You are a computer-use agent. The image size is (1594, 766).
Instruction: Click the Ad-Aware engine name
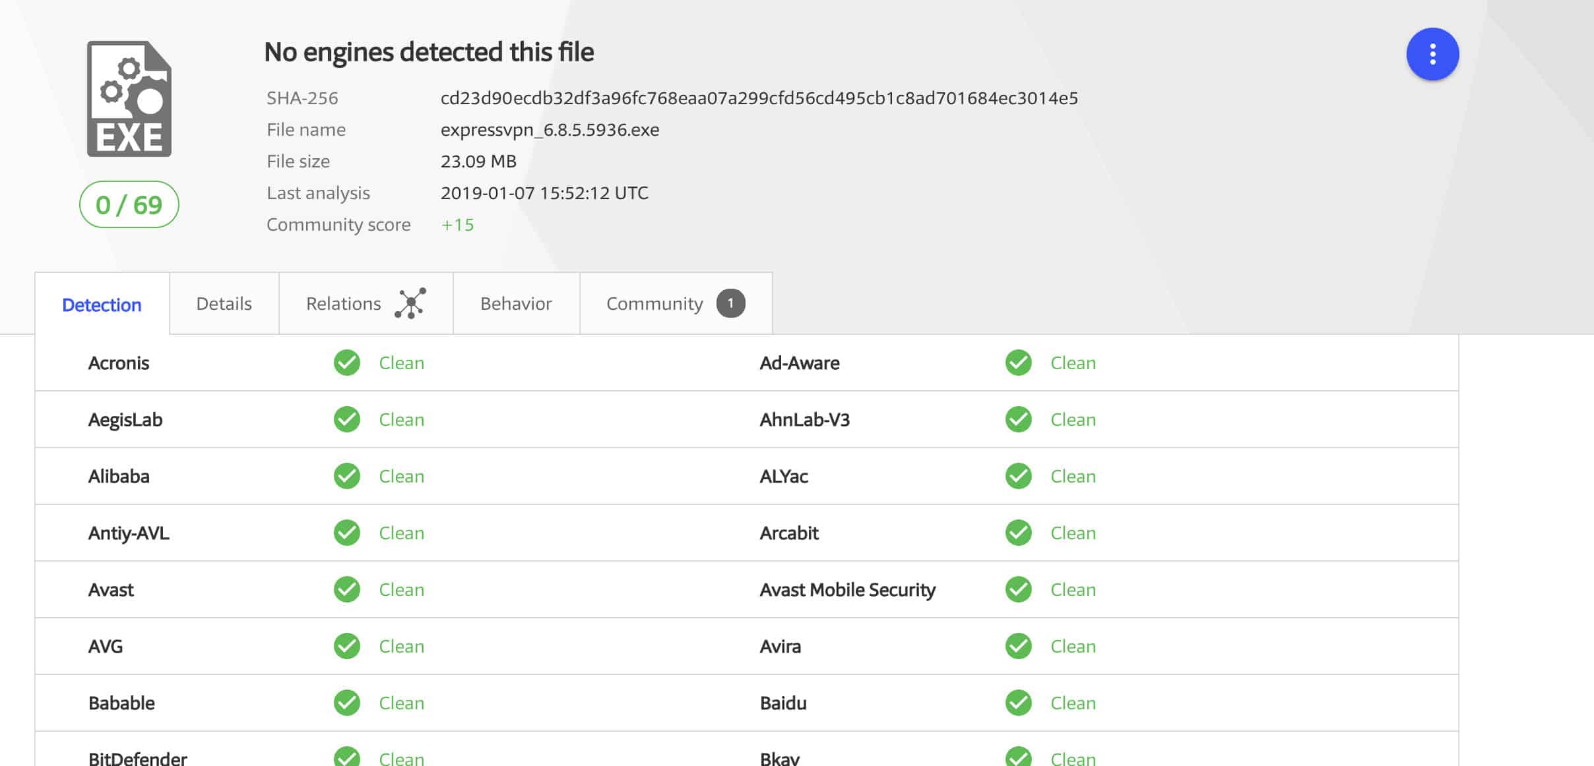pyautogui.click(x=800, y=363)
